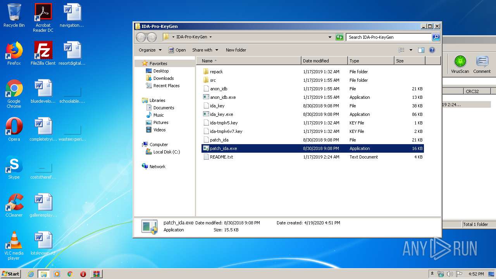Click the search magnifier icon
Image resolution: width=496 pixels, height=279 pixels.
pyautogui.click(x=436, y=37)
